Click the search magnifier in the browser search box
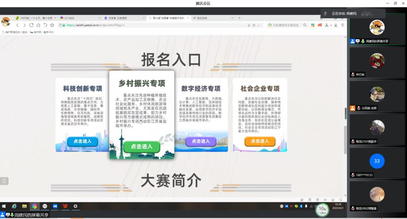 coord(305,25)
